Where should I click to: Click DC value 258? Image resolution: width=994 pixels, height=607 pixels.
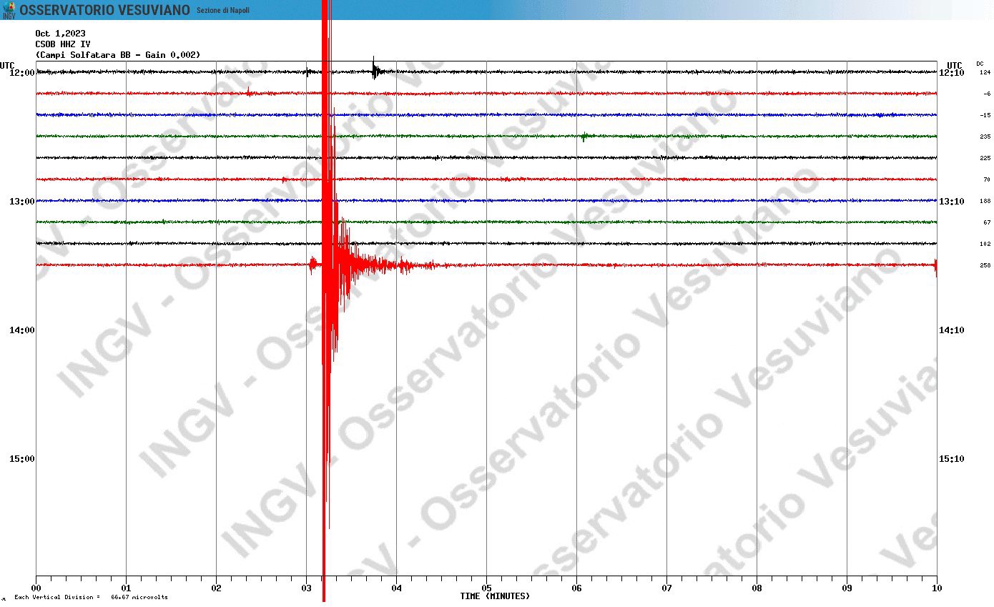(x=985, y=266)
